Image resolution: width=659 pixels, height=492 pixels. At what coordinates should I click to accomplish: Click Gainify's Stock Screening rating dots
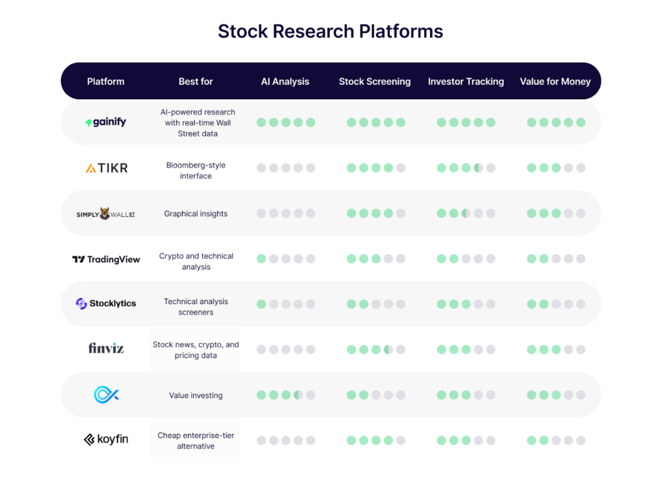pos(376,122)
